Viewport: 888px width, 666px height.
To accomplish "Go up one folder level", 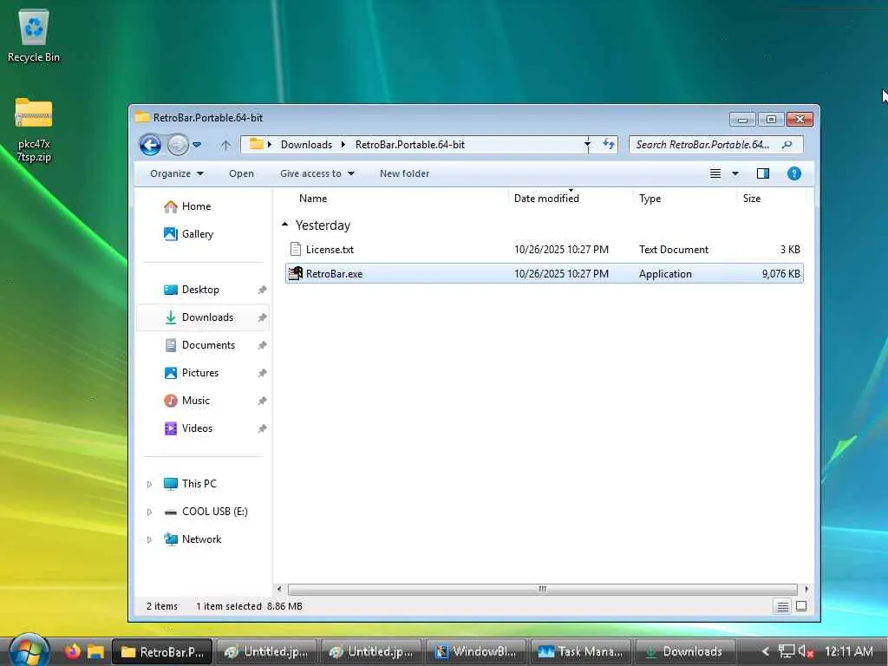I will coord(225,145).
